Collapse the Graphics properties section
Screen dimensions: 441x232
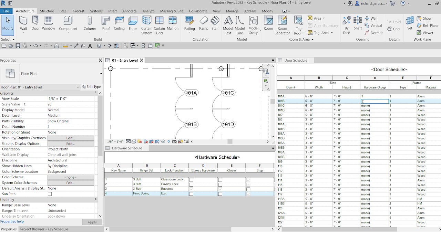pyautogui.click(x=95, y=93)
